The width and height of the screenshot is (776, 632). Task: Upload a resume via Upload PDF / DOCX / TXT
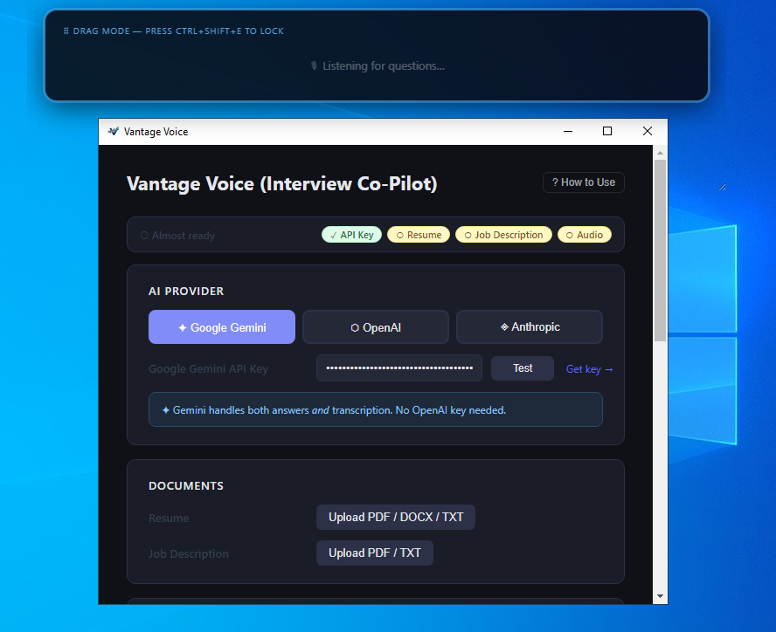click(395, 517)
